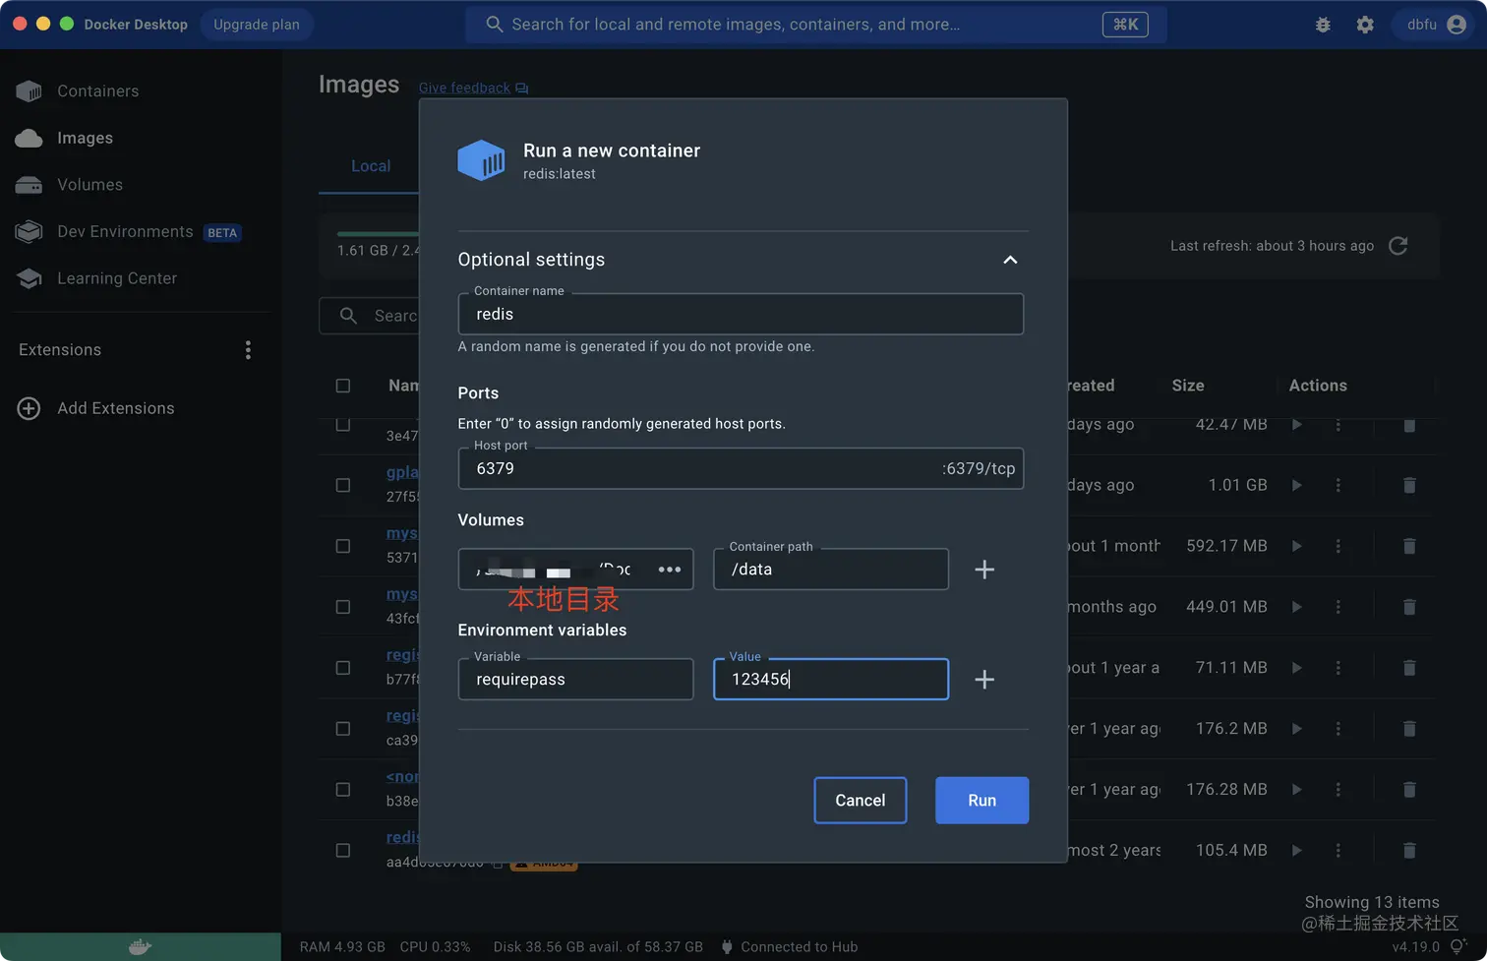The height and width of the screenshot is (961, 1487).
Task: Click the Dev Environments box icon
Action: 29,231
